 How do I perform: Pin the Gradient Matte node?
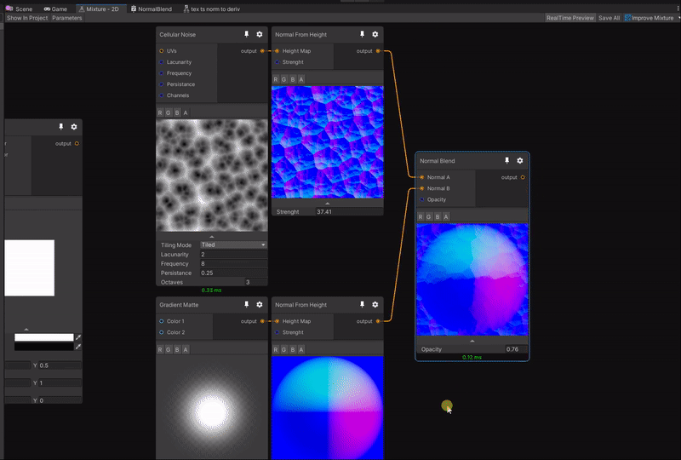(x=246, y=304)
